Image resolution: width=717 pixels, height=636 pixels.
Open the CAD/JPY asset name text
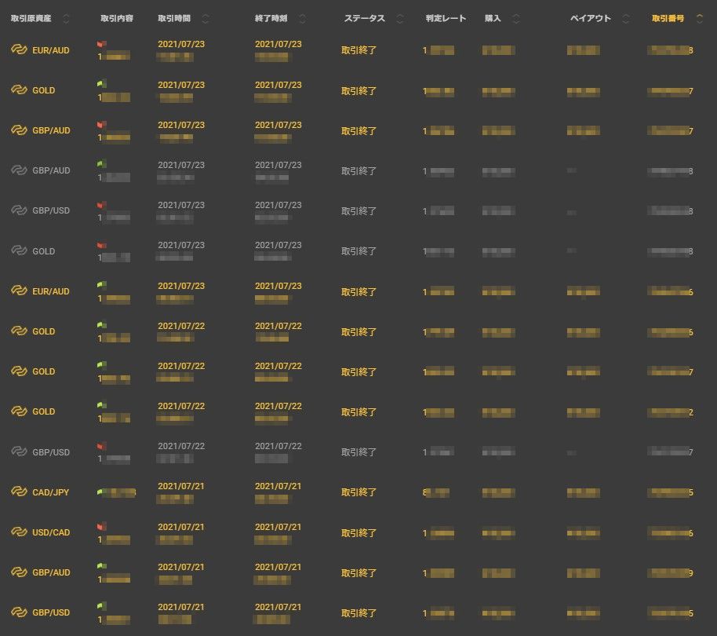[x=51, y=492]
